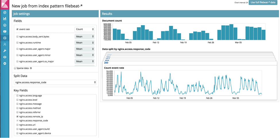Open Monitoring via the eye icon
Viewport: 280px width, 138px height.
pyautogui.click(x=5, y=57)
